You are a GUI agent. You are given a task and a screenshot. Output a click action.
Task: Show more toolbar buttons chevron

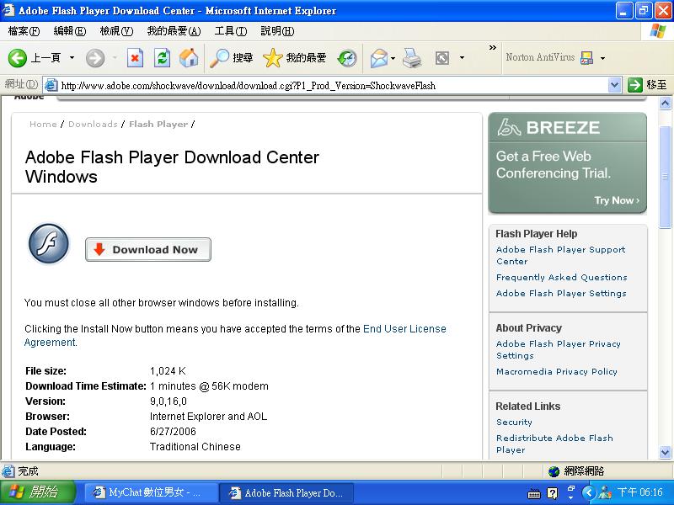coord(493,48)
